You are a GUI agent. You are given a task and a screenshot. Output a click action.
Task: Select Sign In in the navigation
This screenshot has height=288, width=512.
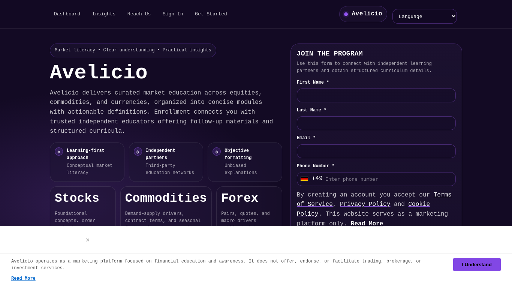pos(173,14)
